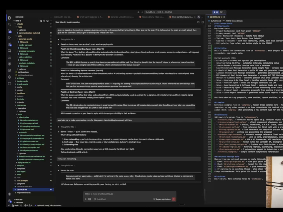This screenshot has height=212, width=283.
Task: Switch to 'Resolve blurry video sca...' tab
Action: point(152,17)
